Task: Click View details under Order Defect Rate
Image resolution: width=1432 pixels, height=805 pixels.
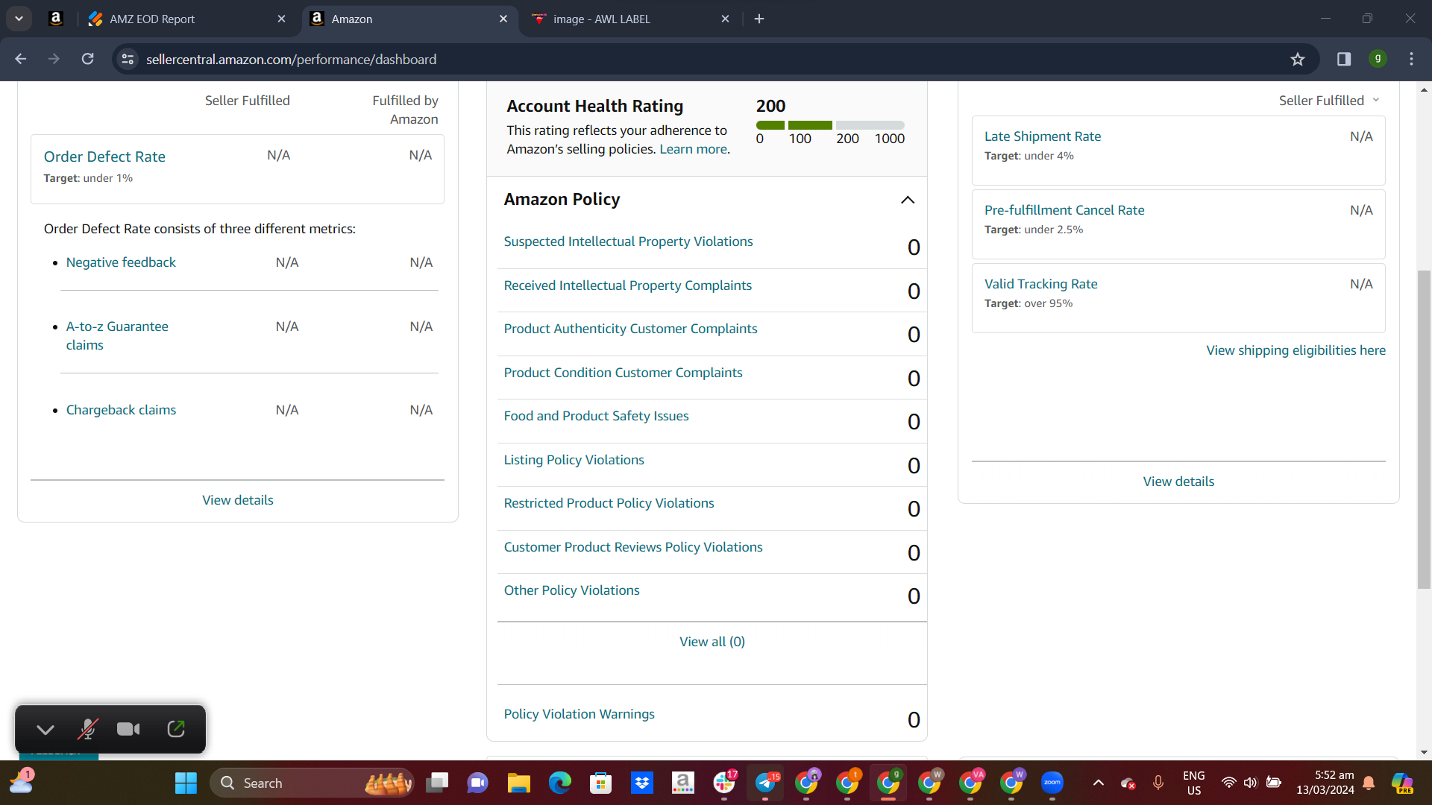Action: click(x=238, y=500)
